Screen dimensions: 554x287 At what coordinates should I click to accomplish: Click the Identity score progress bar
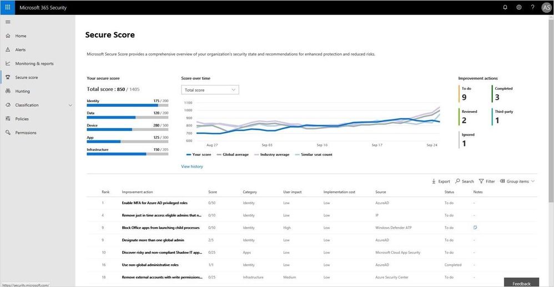(128, 105)
